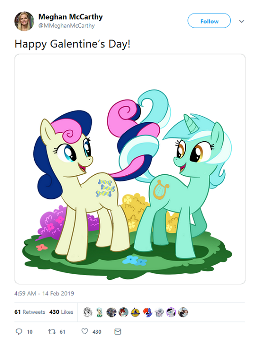The image size is (258, 341).
Task: Click the second liker avatar with teal hair
Action: 100,312
